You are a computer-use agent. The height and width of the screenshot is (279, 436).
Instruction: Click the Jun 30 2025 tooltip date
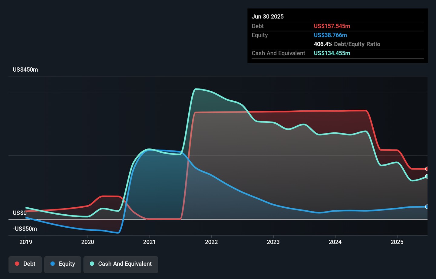[268, 17]
